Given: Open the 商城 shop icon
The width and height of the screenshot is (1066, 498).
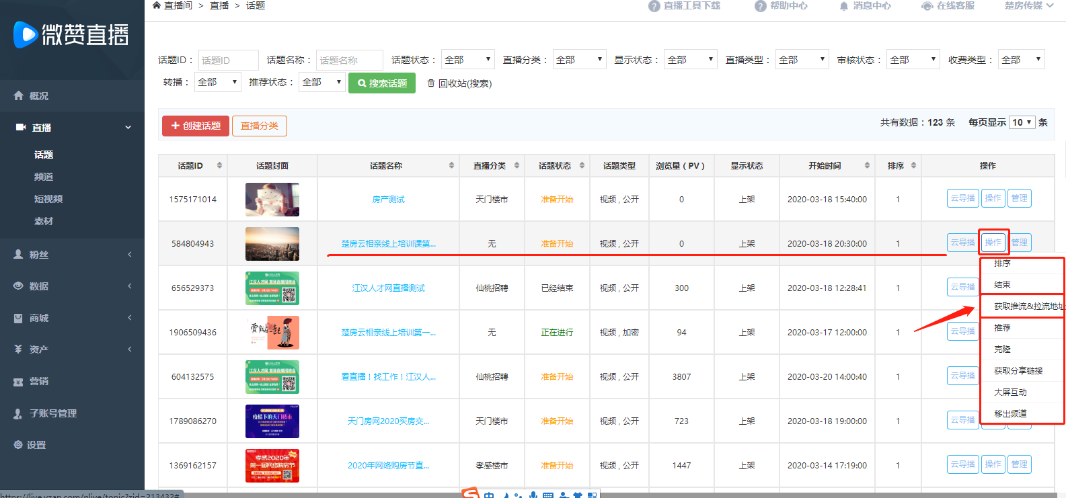Looking at the screenshot, I should tap(19, 318).
